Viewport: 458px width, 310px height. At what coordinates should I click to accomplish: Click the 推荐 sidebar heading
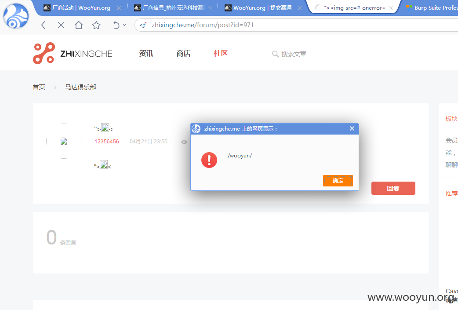click(451, 193)
